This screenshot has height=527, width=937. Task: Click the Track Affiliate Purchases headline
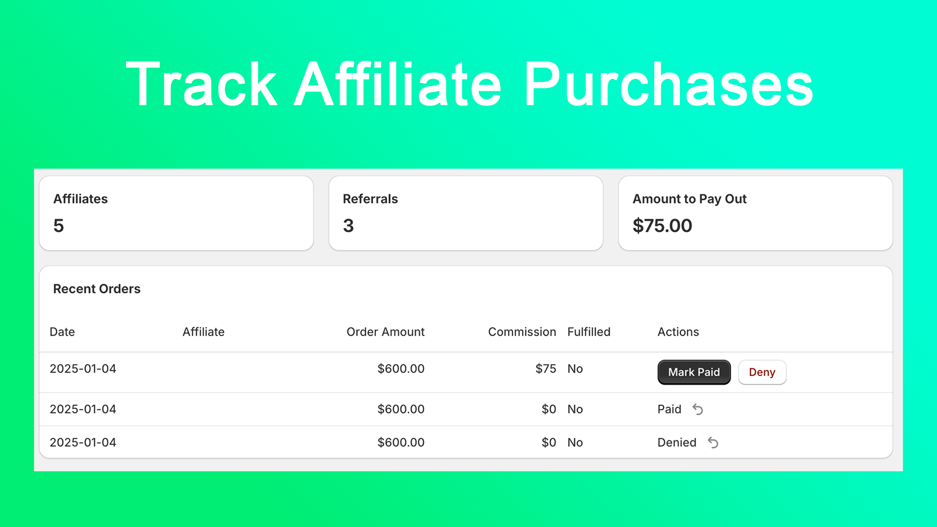coord(469,85)
